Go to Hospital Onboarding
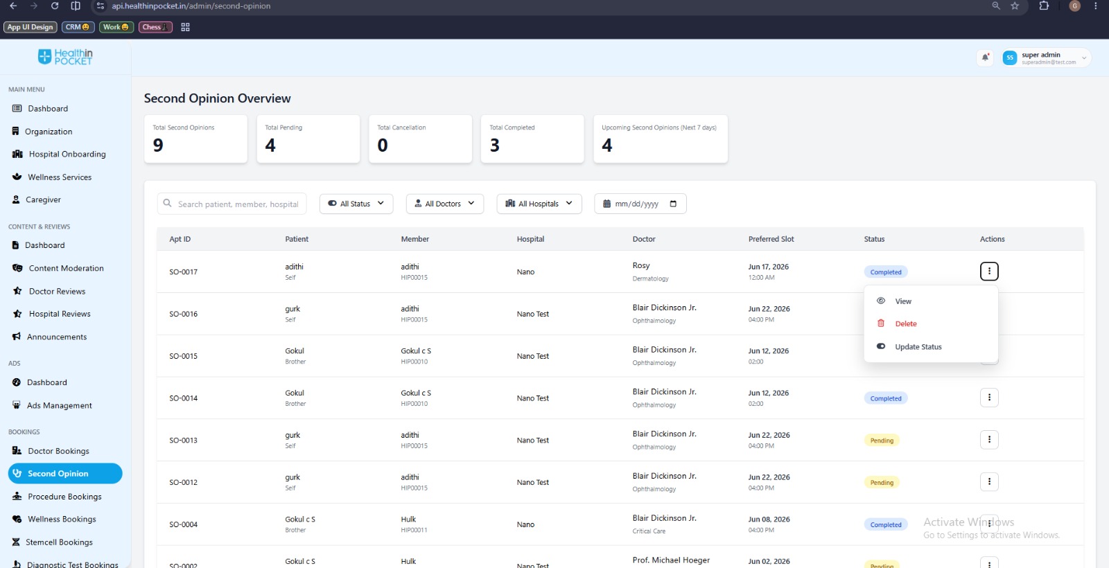1109x568 pixels. click(59, 154)
